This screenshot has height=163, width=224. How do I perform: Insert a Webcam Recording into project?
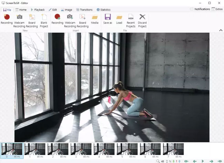70,21
